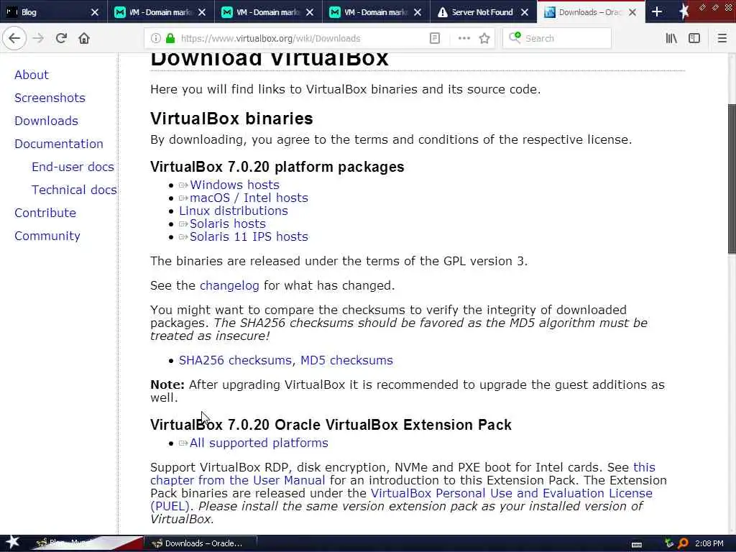Open VirtualBox Personal Use and Evaluation License link
Screen dimensions: 736x552
511,493
